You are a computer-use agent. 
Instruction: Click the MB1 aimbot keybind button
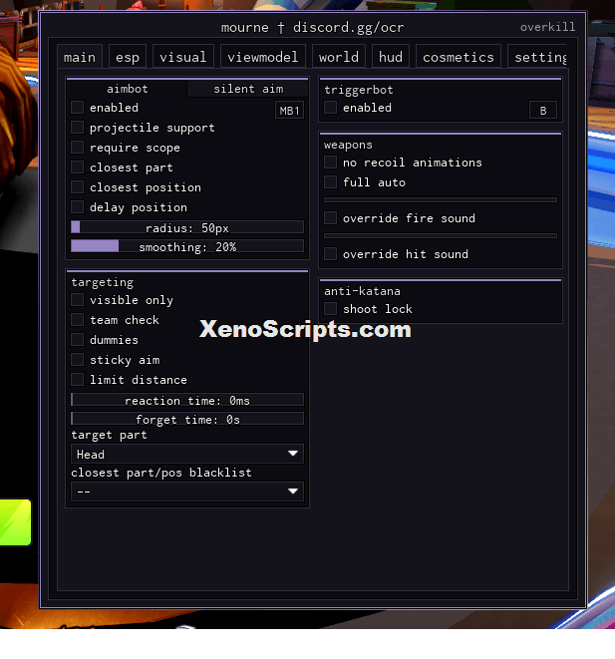tap(289, 111)
